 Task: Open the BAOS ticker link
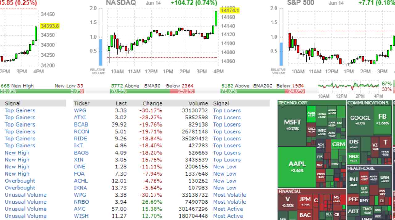point(81,153)
